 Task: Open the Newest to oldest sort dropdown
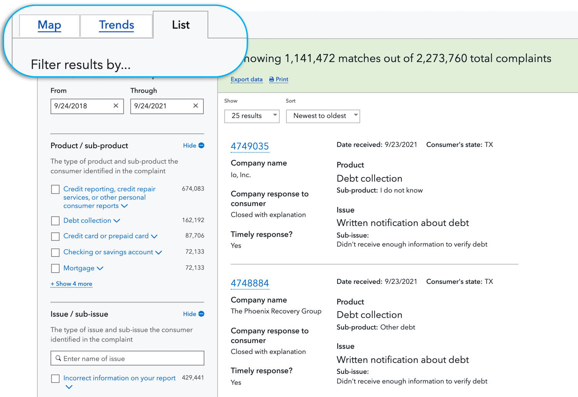tap(323, 116)
